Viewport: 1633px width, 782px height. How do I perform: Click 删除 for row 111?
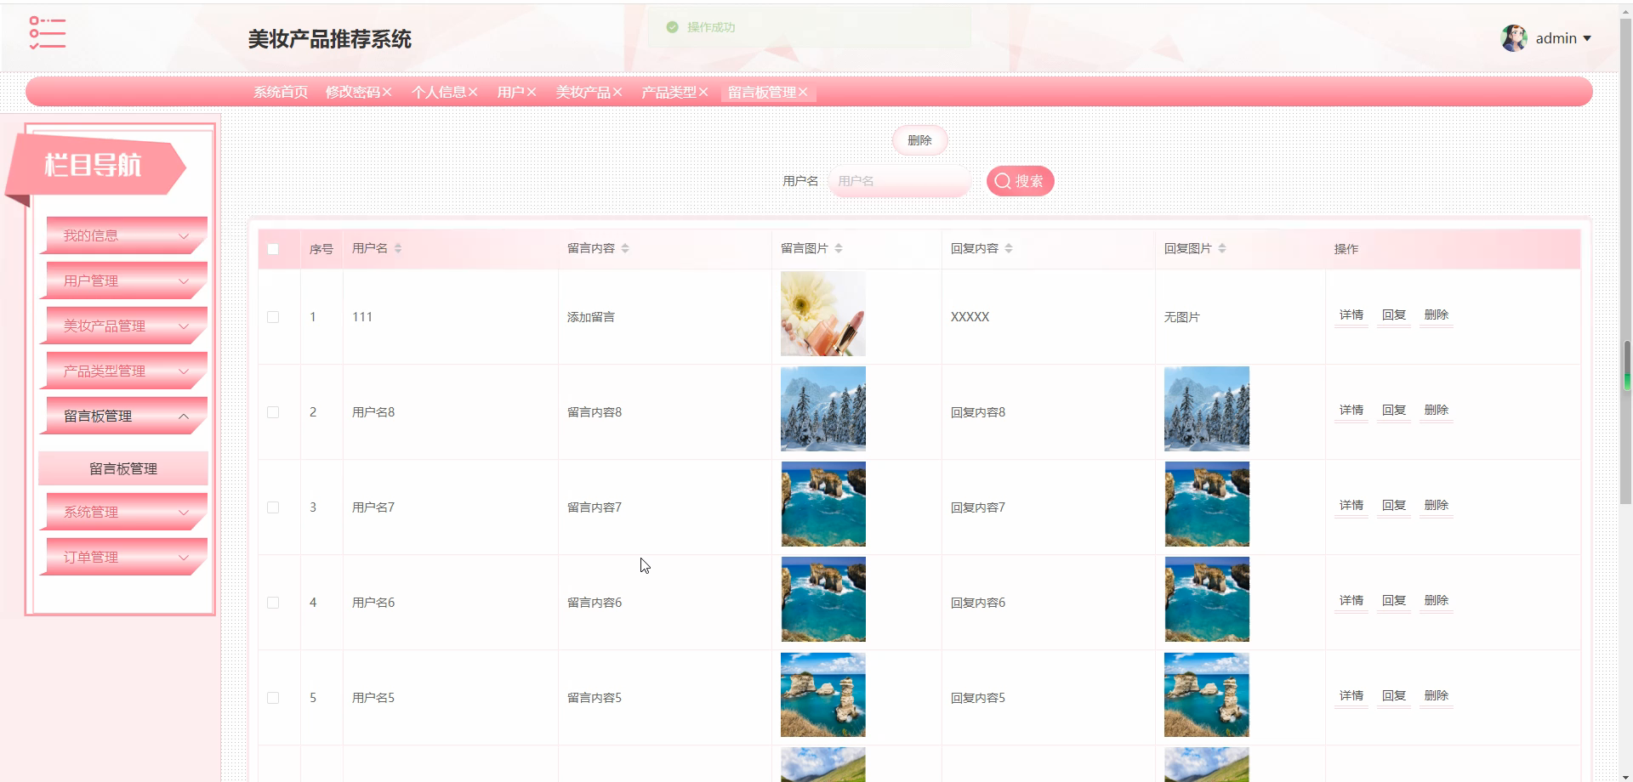point(1437,315)
